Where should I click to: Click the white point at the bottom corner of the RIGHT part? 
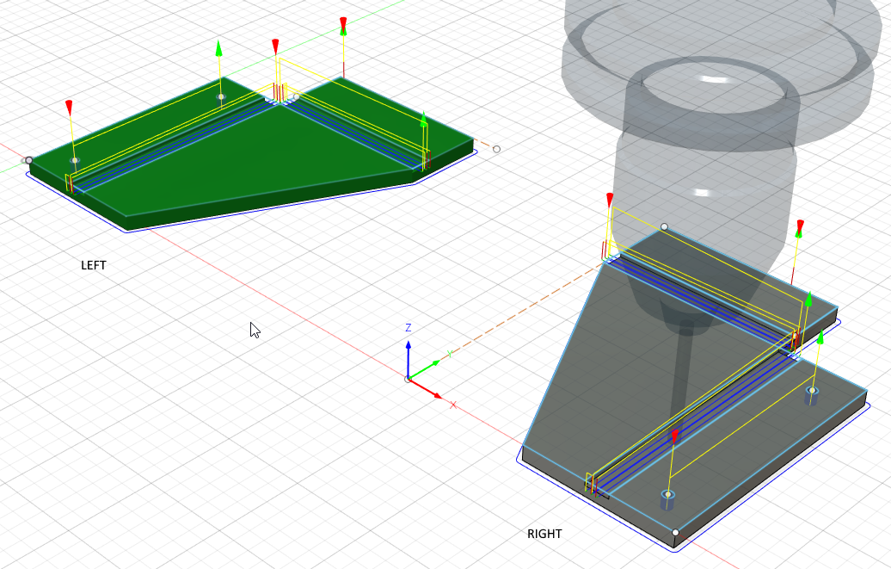point(676,533)
